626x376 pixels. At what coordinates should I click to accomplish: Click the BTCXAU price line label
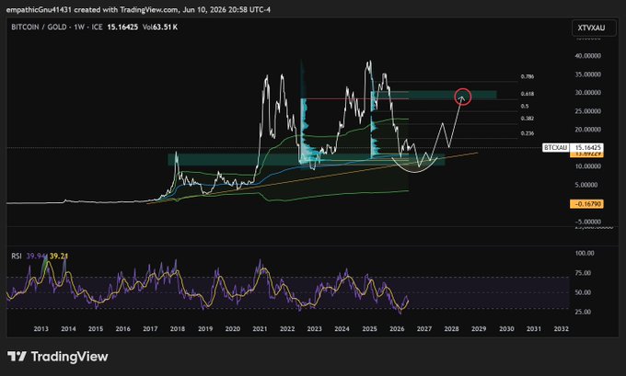(x=556, y=147)
